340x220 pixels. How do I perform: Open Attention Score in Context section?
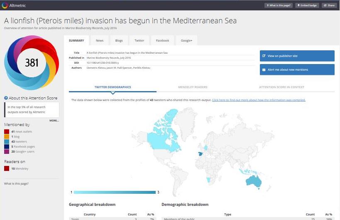[281, 87]
